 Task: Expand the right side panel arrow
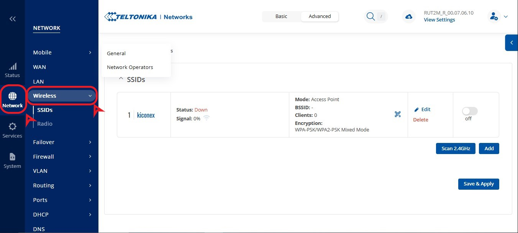click(511, 43)
